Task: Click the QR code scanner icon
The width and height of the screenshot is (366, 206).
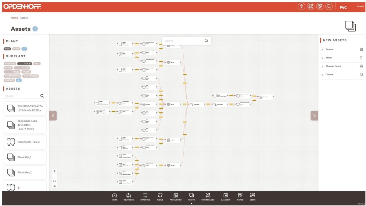Action: tap(310, 6)
